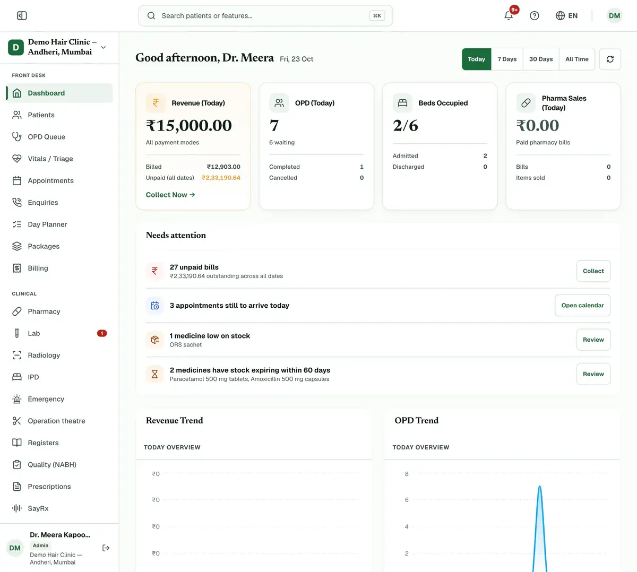Viewport: 637px width, 572px height.
Task: Open the Beds Occupied card
Action: [x=440, y=146]
